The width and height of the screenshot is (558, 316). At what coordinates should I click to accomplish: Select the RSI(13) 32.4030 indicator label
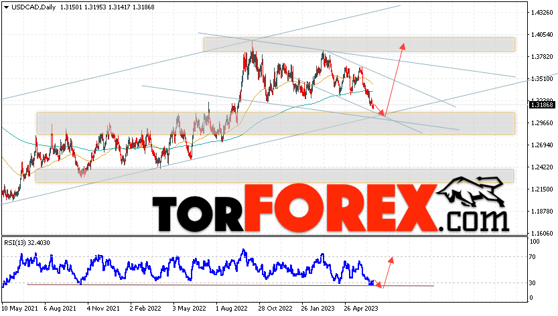tap(27, 243)
